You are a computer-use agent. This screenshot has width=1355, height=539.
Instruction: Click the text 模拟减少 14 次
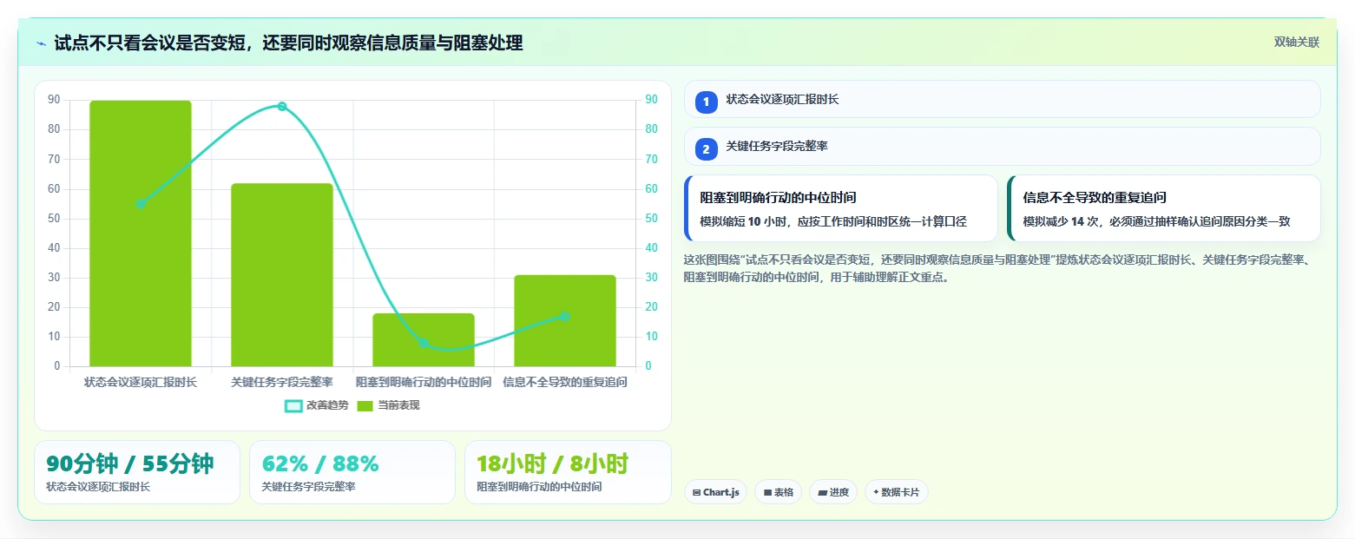[x=1062, y=221]
